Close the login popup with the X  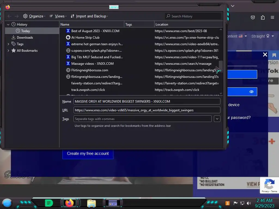pos(265,54)
